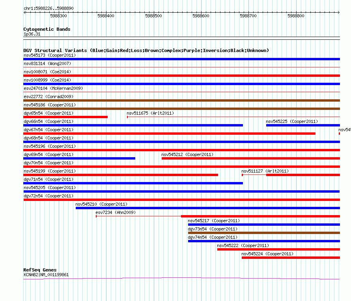
Task: Click the 5988700 ruler position
Action: (248, 16)
